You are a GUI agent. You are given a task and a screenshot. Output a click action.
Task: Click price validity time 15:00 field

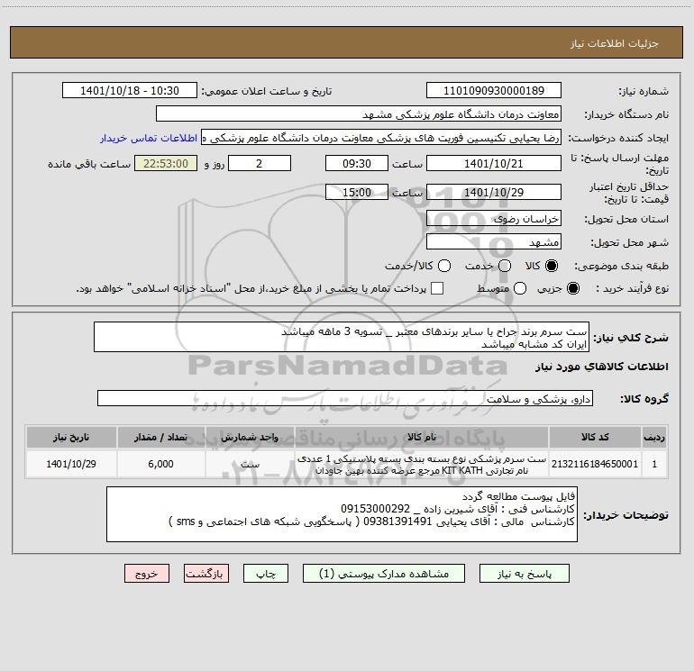click(357, 192)
